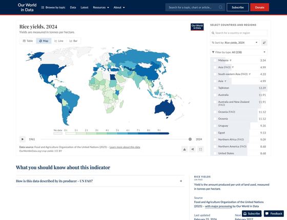The width and height of the screenshot is (287, 220).
Task: Enable the Uruguay checkbox
Action: (x=215, y=126)
